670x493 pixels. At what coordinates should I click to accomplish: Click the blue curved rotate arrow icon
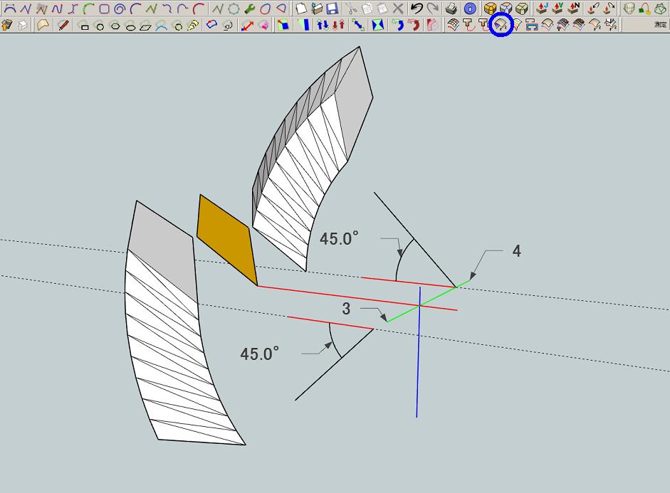398,25
